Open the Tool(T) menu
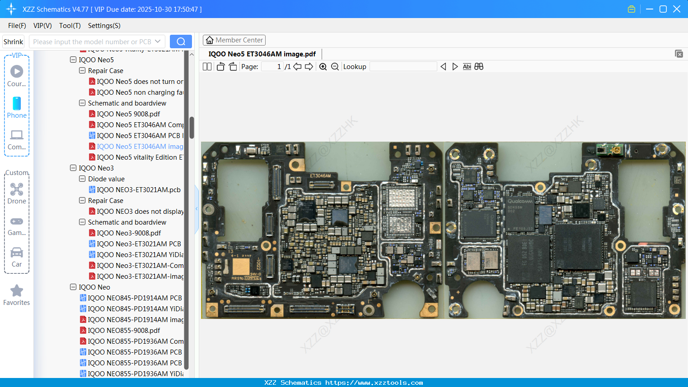 tap(70, 26)
